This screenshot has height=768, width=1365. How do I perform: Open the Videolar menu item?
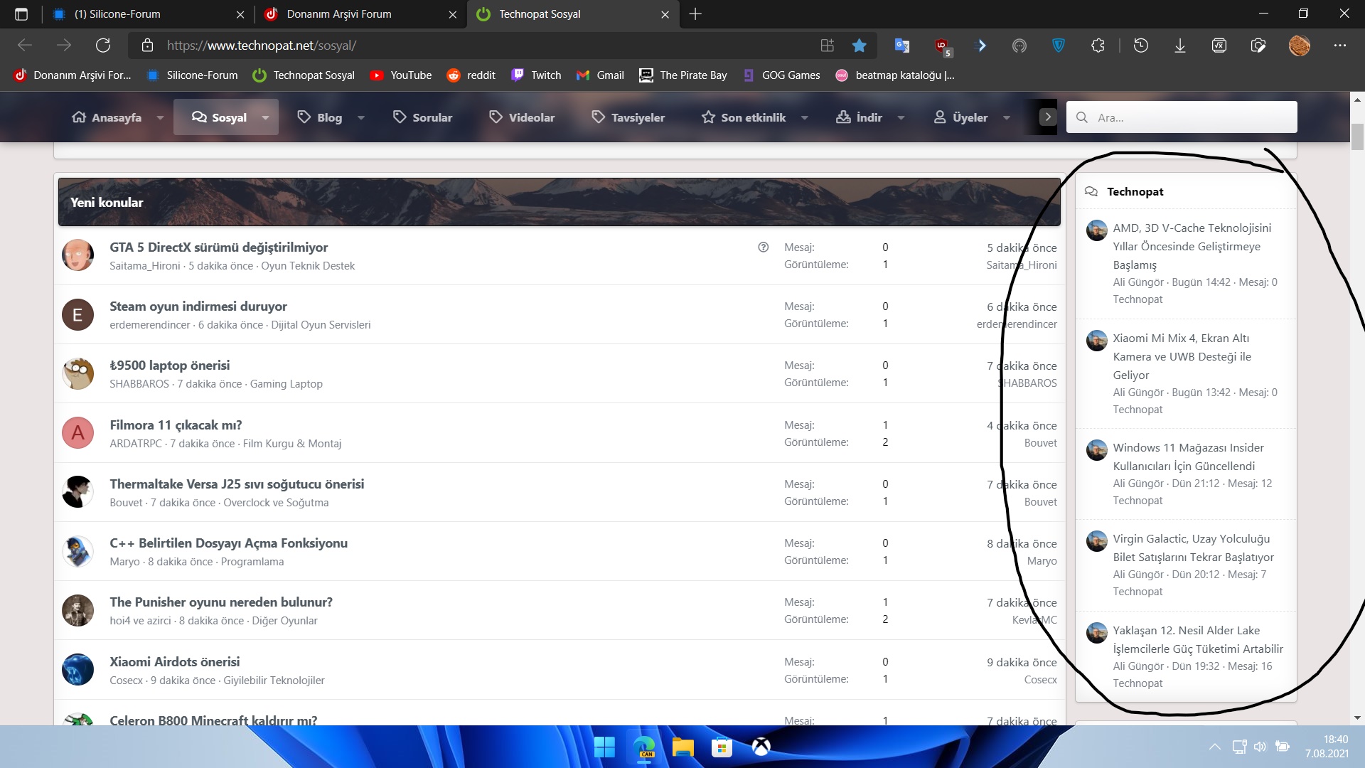pyautogui.click(x=522, y=118)
